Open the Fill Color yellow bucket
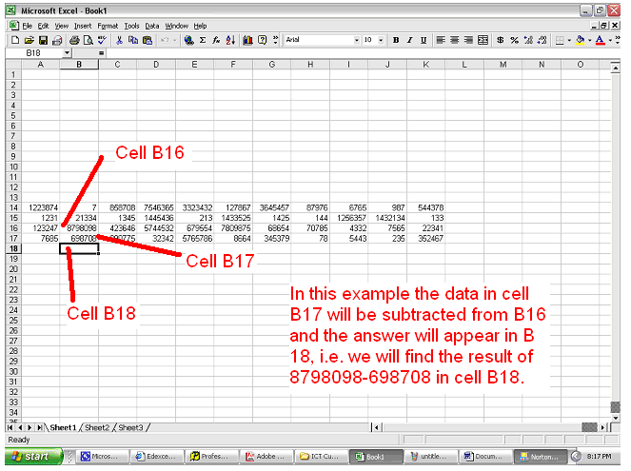Image resolution: width=631 pixels, height=471 pixels. pyautogui.click(x=580, y=41)
